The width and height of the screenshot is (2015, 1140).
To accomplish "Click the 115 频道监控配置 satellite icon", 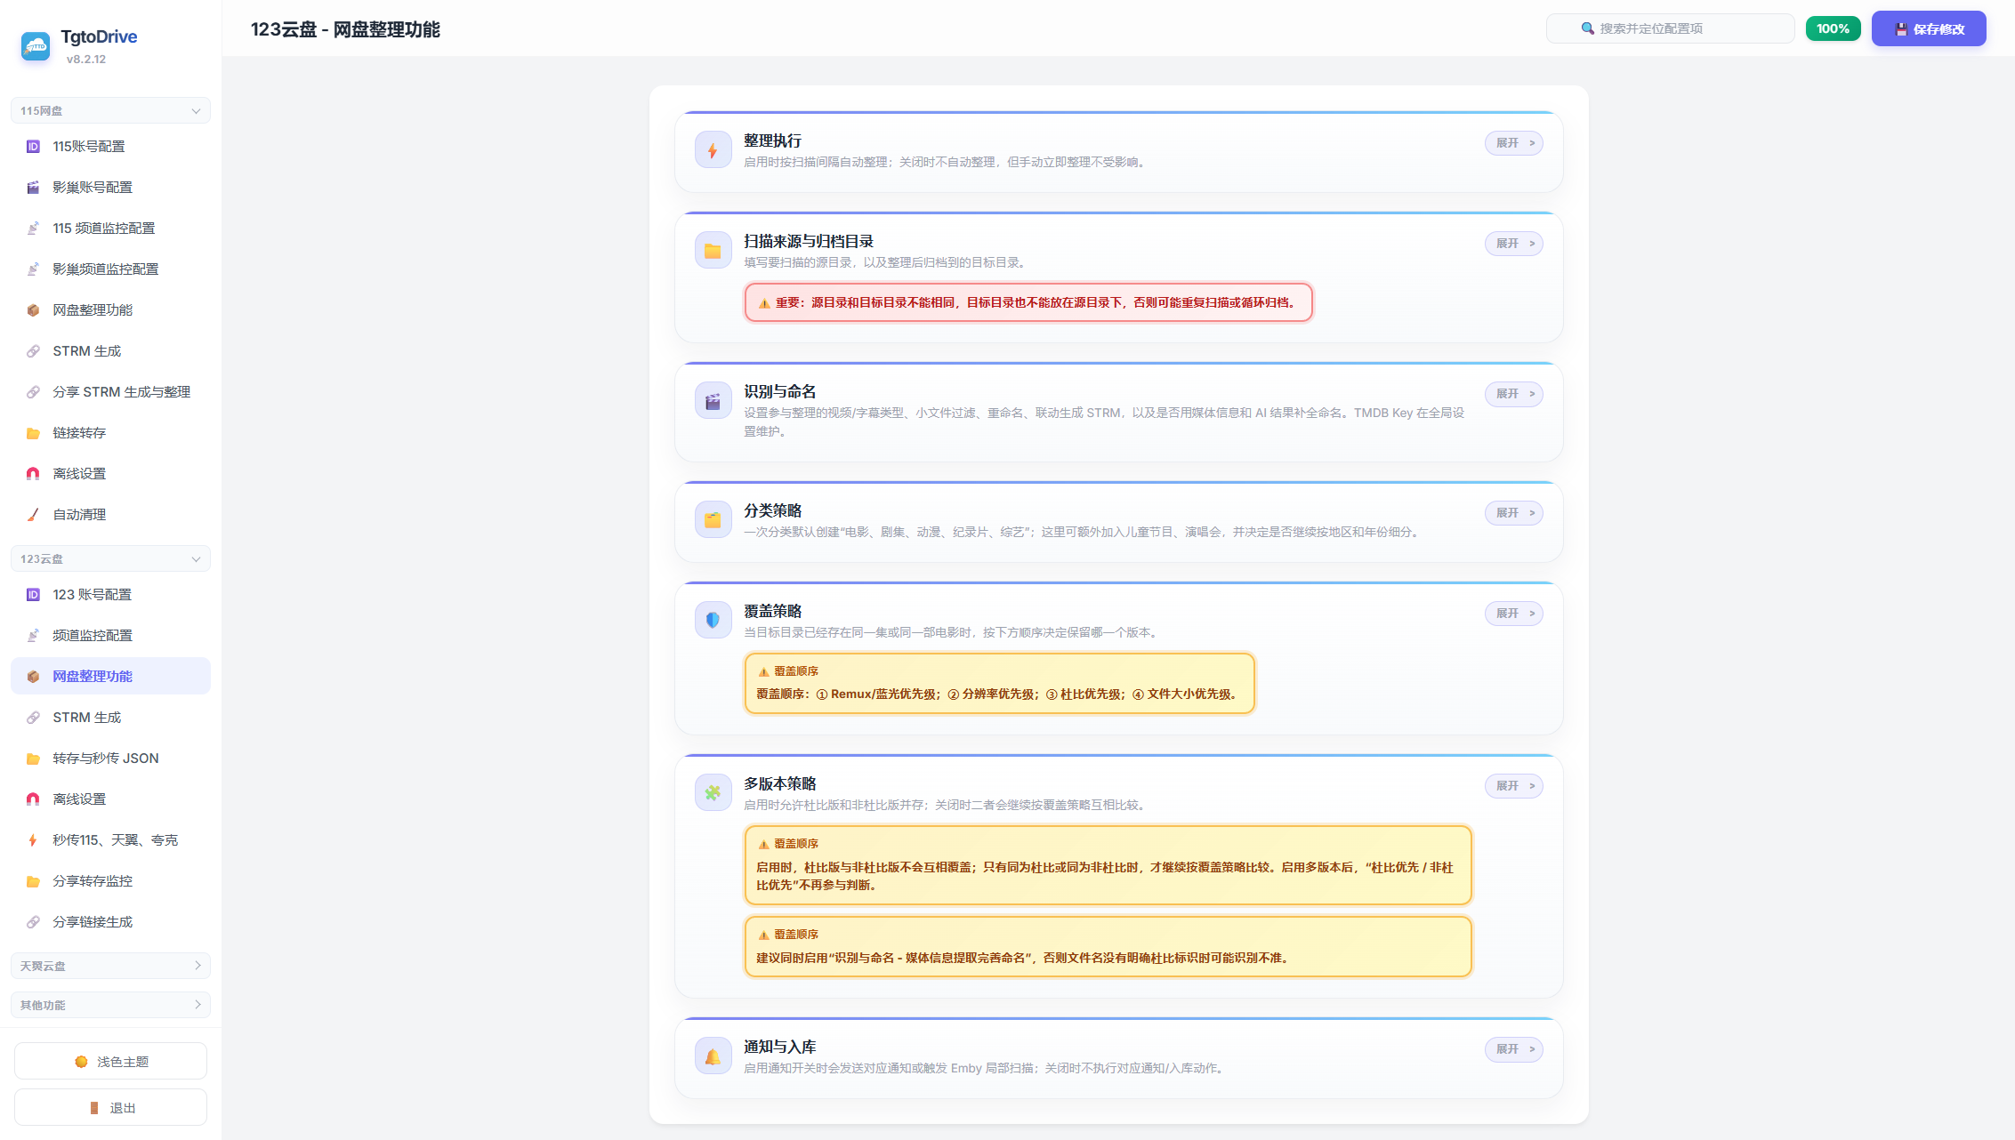I will click(x=33, y=229).
